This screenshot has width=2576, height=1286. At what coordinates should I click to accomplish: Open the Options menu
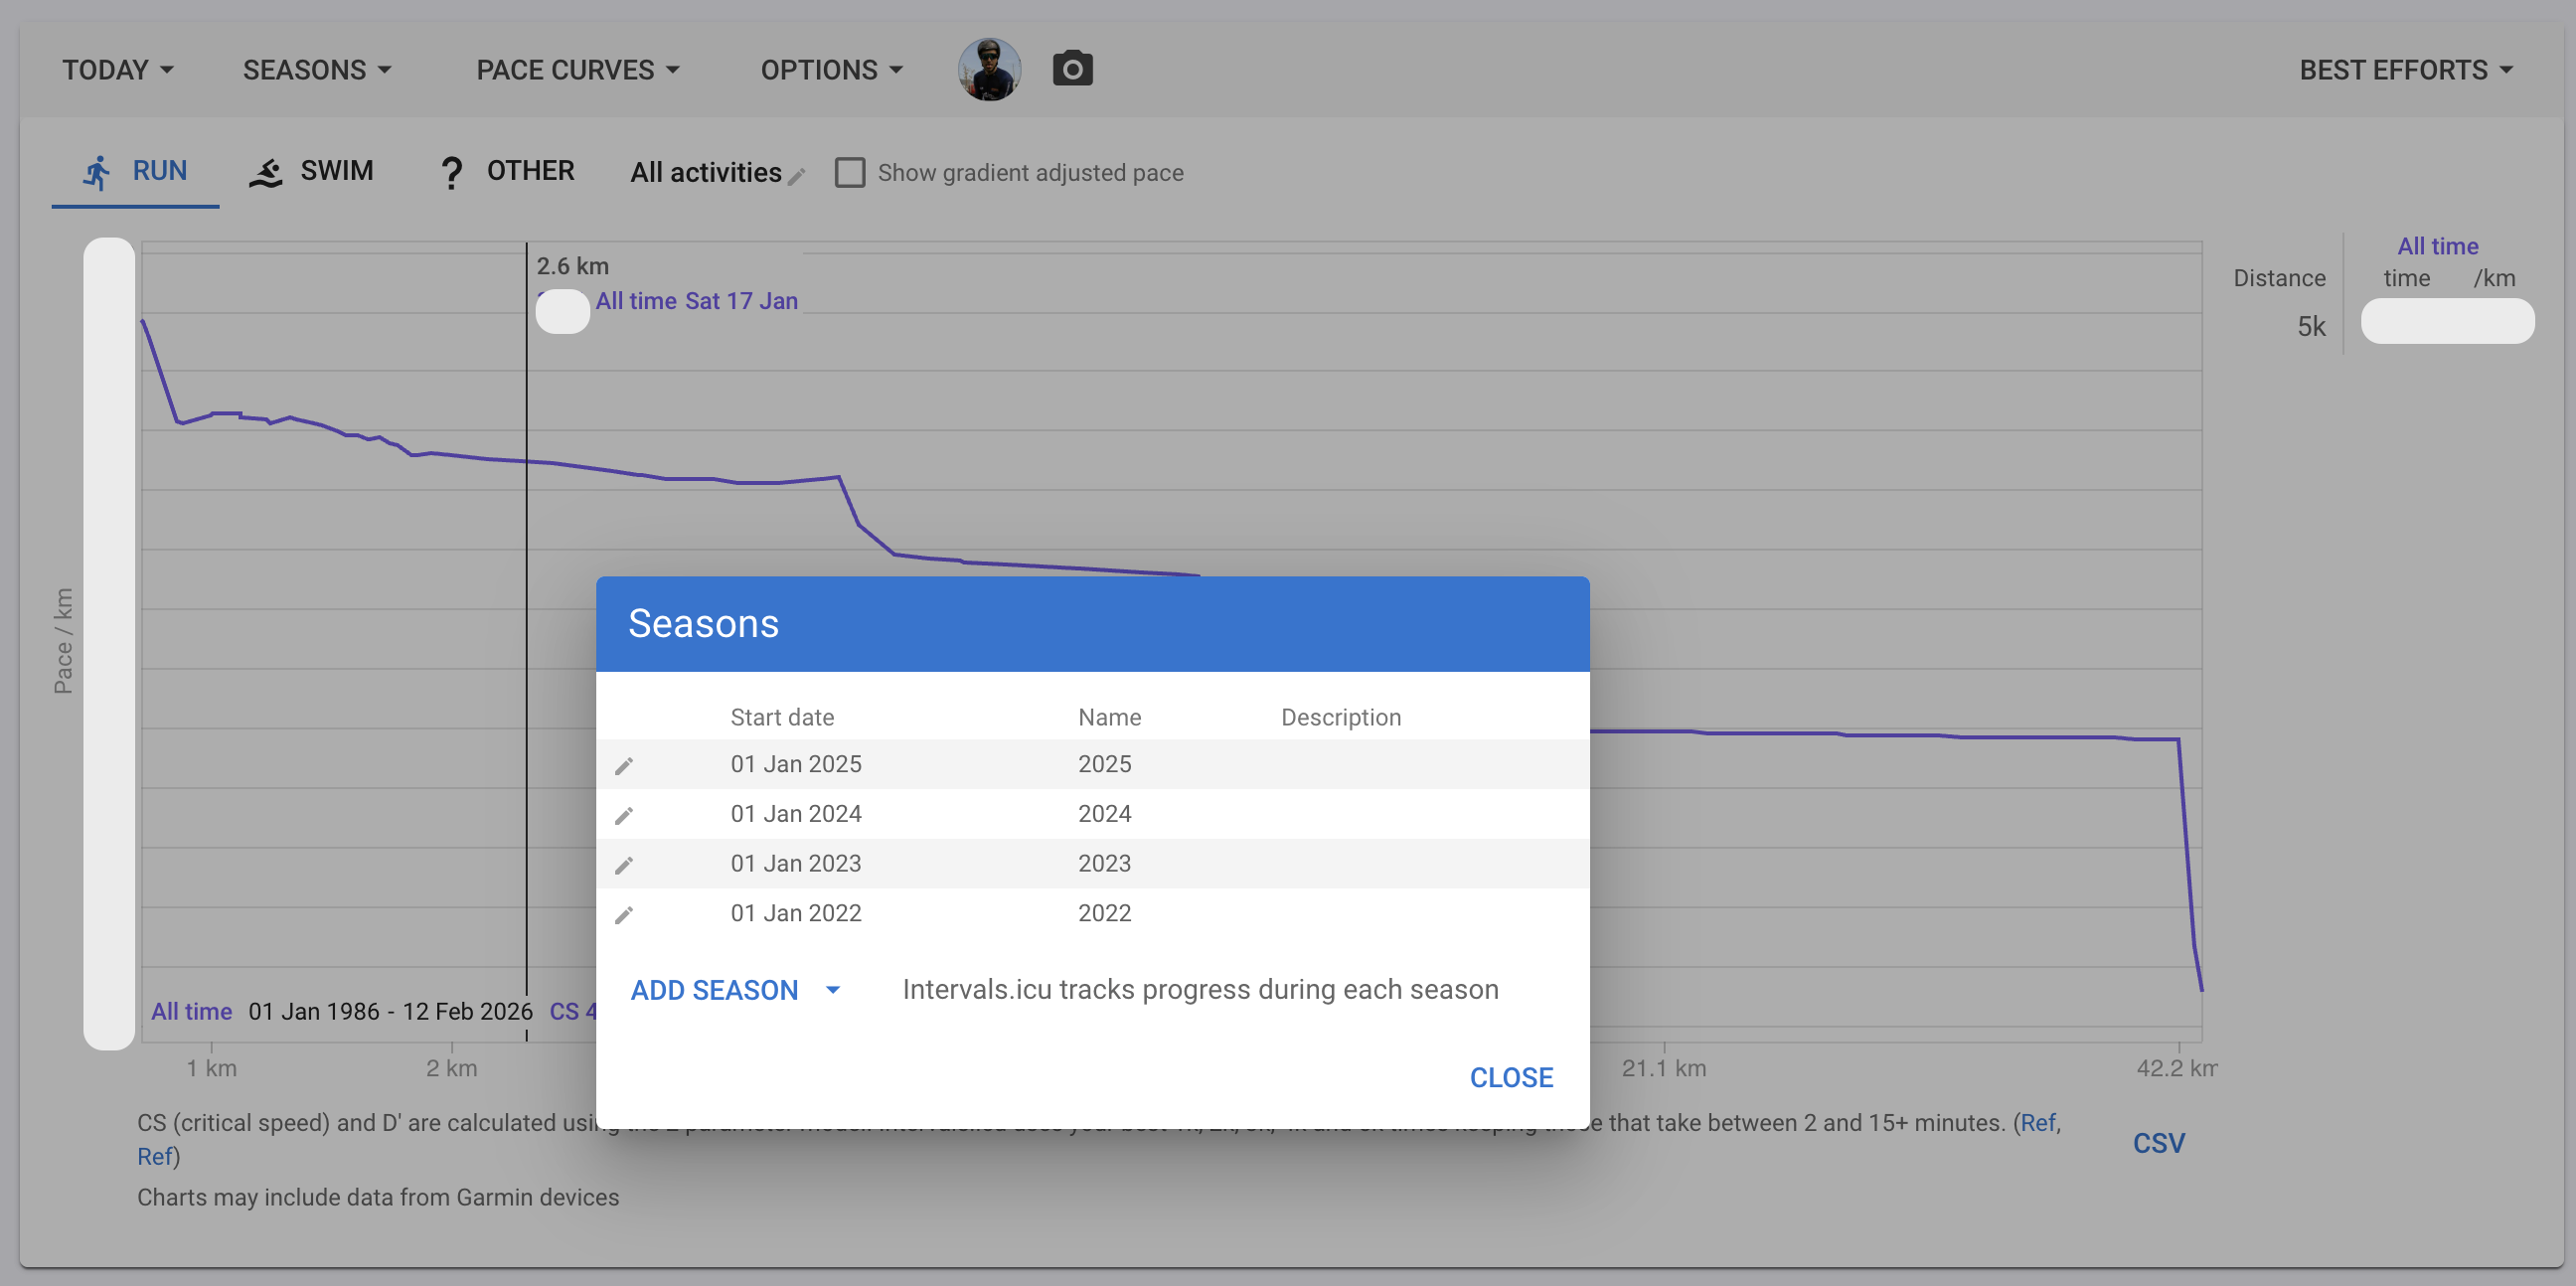(x=832, y=70)
